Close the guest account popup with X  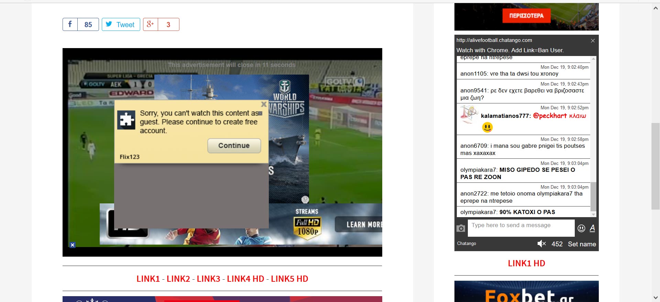pos(264,104)
